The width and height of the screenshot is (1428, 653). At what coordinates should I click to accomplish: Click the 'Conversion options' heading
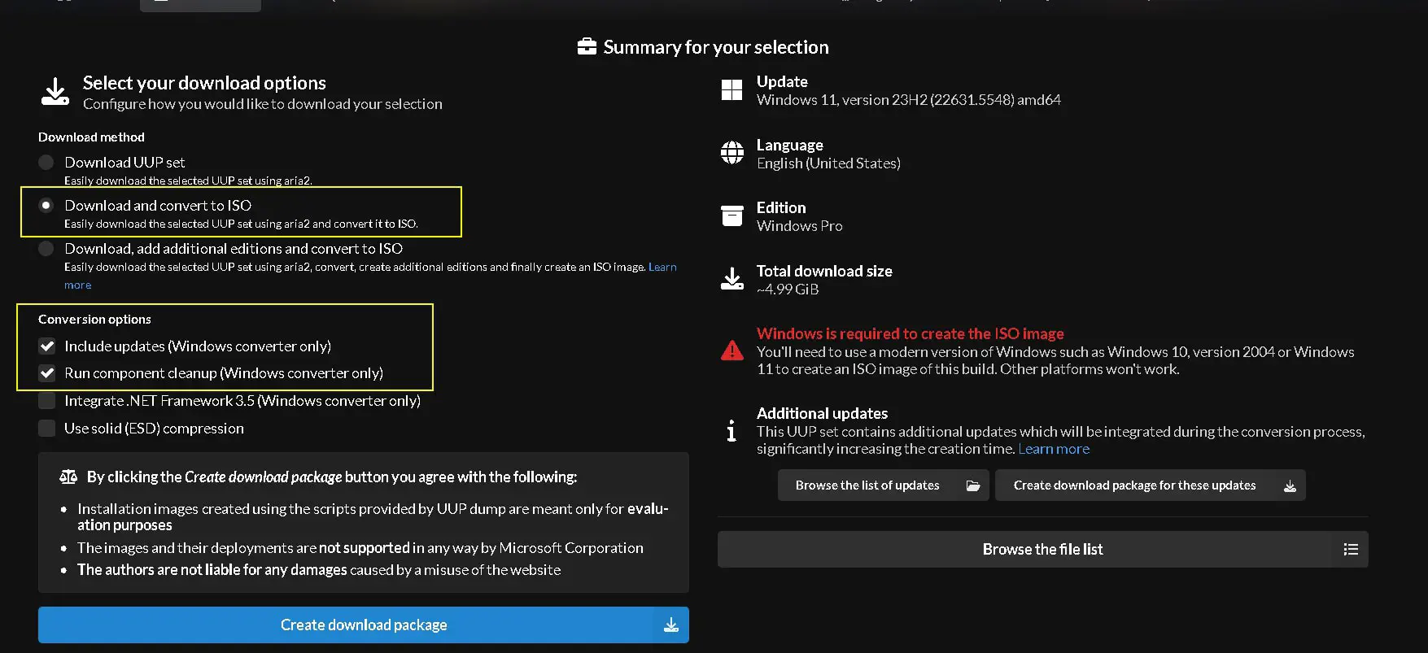point(94,320)
